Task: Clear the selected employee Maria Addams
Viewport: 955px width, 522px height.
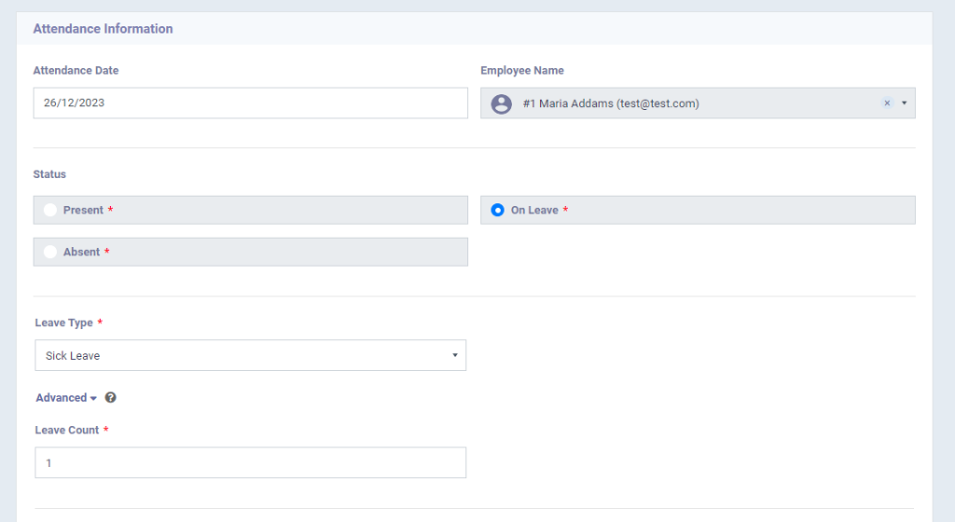Action: coord(887,103)
